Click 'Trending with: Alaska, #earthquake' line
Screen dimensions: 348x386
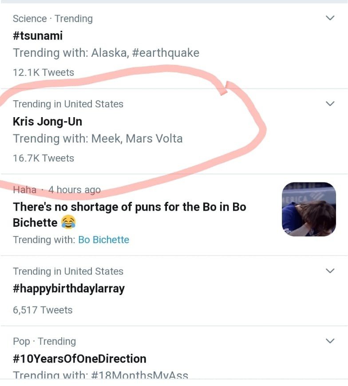point(106,53)
